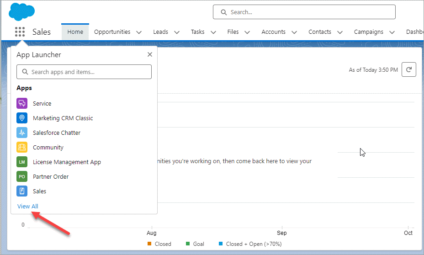Screen dimensions: 424x255
Task: Expand the Tasks tab dropdown arrow
Action: 213,32
